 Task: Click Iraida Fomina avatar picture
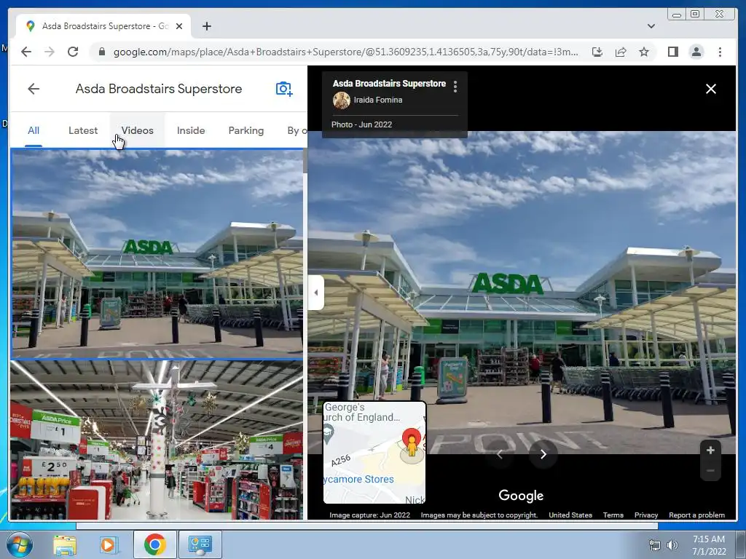pyautogui.click(x=341, y=100)
